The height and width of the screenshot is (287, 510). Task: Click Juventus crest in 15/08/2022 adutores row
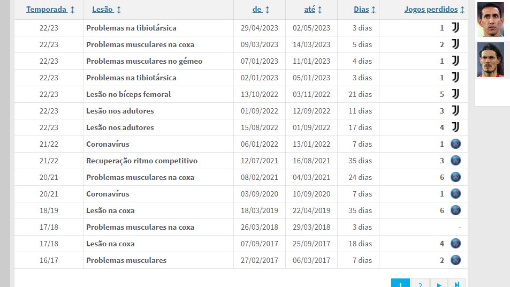[x=455, y=127]
